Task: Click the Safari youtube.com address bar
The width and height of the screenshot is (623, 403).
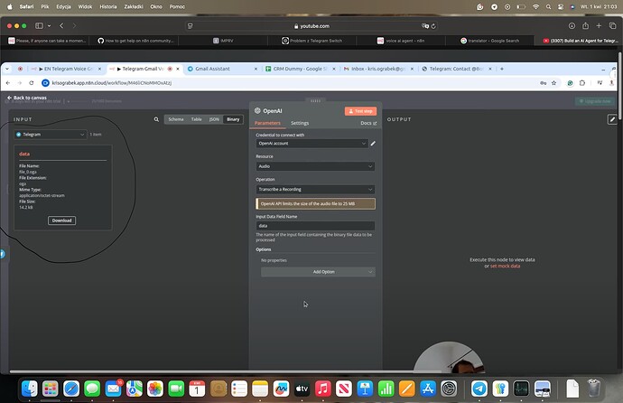Action: [311, 26]
